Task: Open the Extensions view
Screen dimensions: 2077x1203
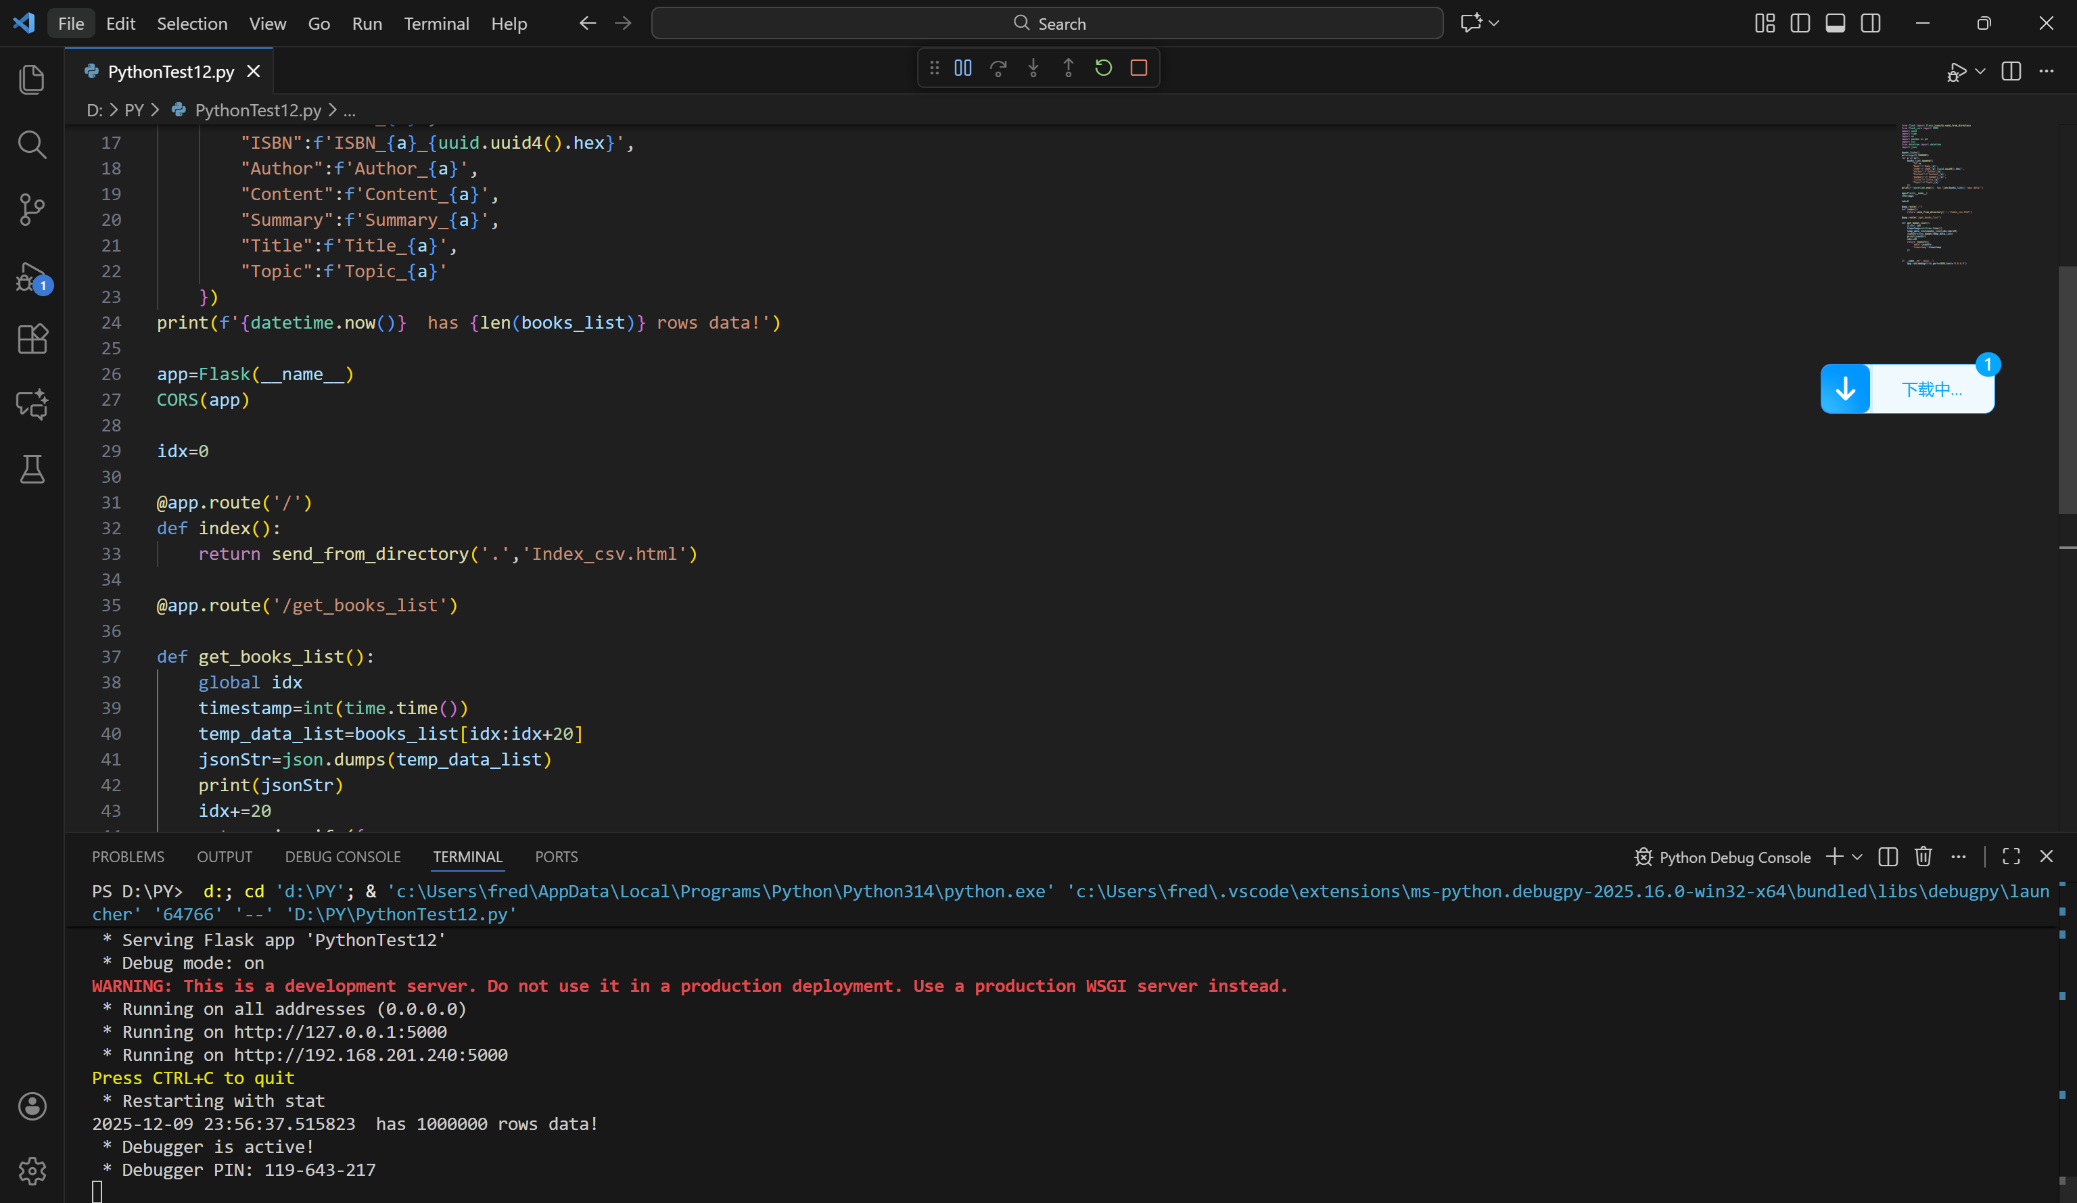Action: tap(31, 339)
